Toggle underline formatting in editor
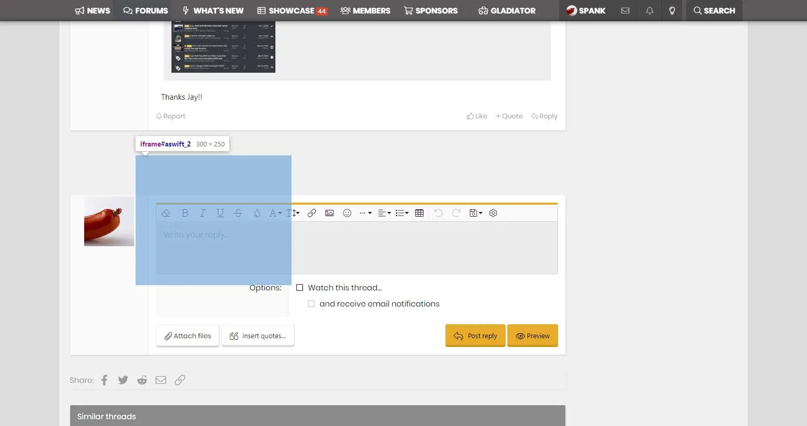The height and width of the screenshot is (426, 807). coord(220,213)
